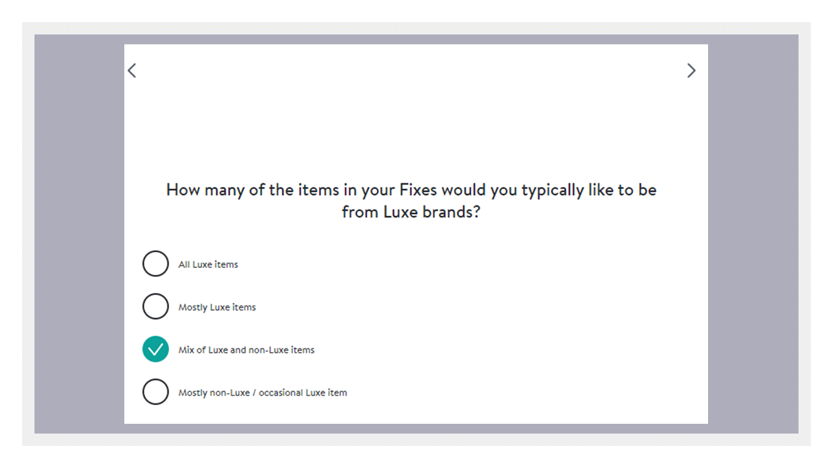Image resolution: width=833 pixels, height=468 pixels.
Task: Click the gray backdrop right of the card
Action: point(753,234)
